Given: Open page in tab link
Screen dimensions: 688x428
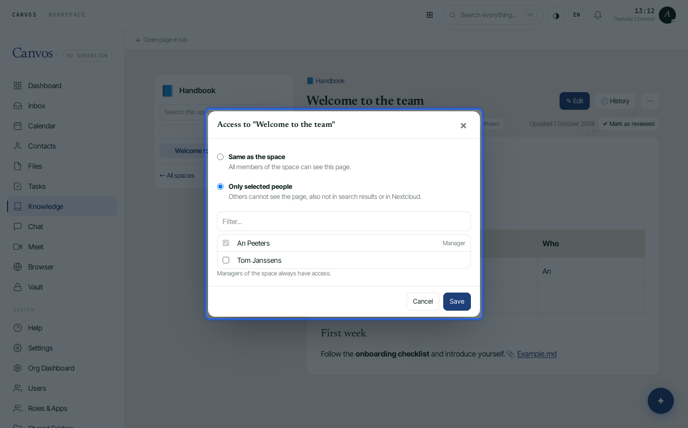Looking at the screenshot, I should pyautogui.click(x=161, y=40).
